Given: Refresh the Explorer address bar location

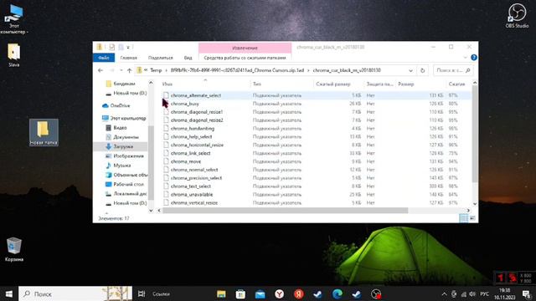Looking at the screenshot, I should pyautogui.click(x=422, y=70).
